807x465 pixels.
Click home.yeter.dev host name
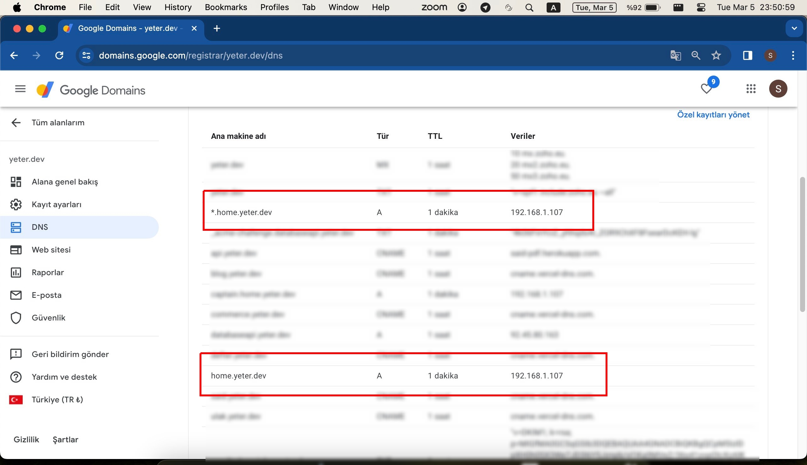tap(239, 376)
